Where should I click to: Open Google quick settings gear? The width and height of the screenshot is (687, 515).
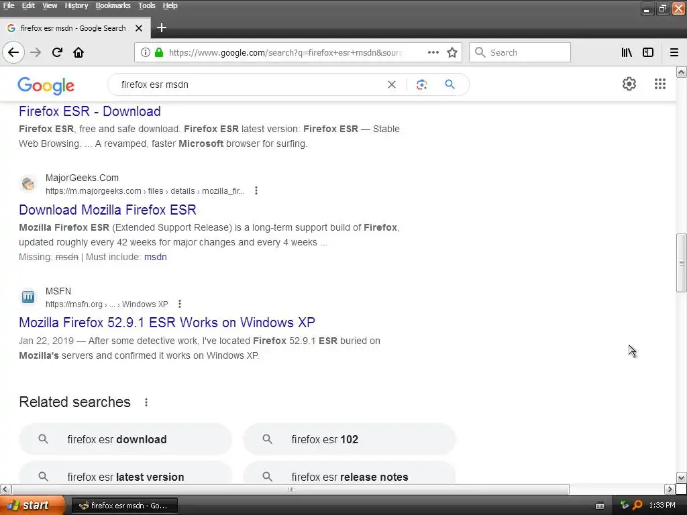tap(629, 84)
